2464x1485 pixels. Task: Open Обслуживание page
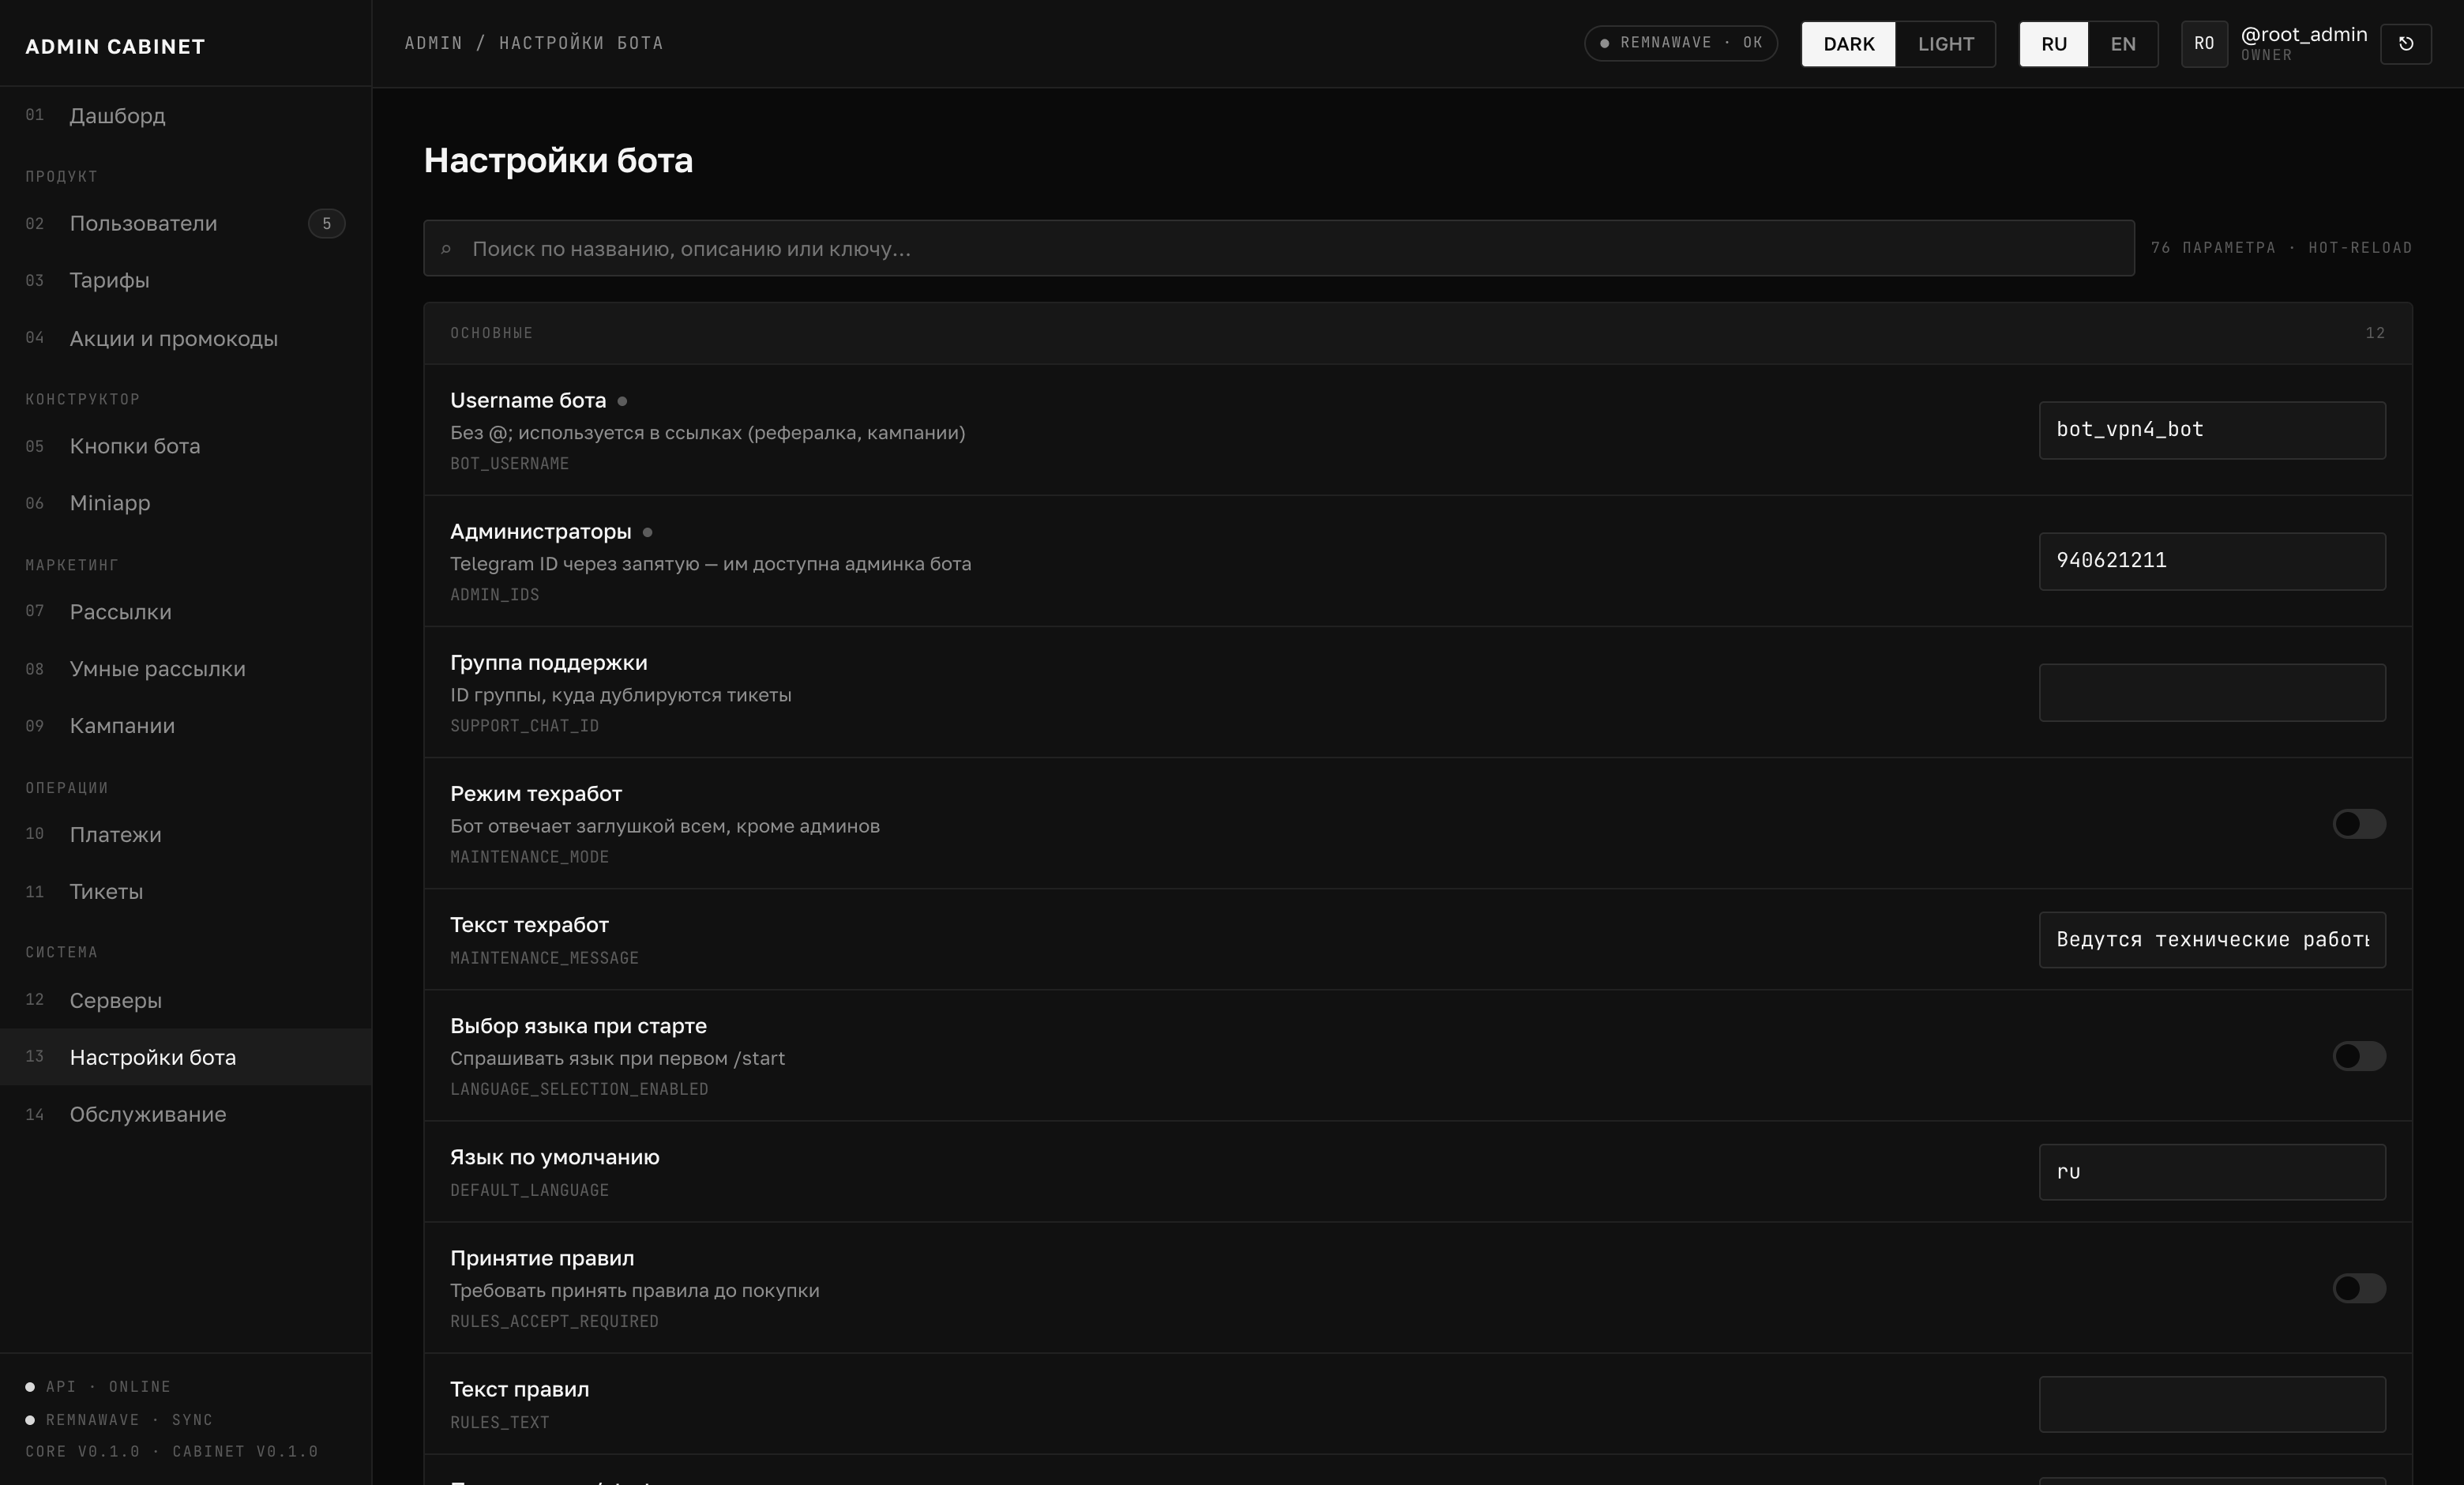click(x=185, y=1114)
